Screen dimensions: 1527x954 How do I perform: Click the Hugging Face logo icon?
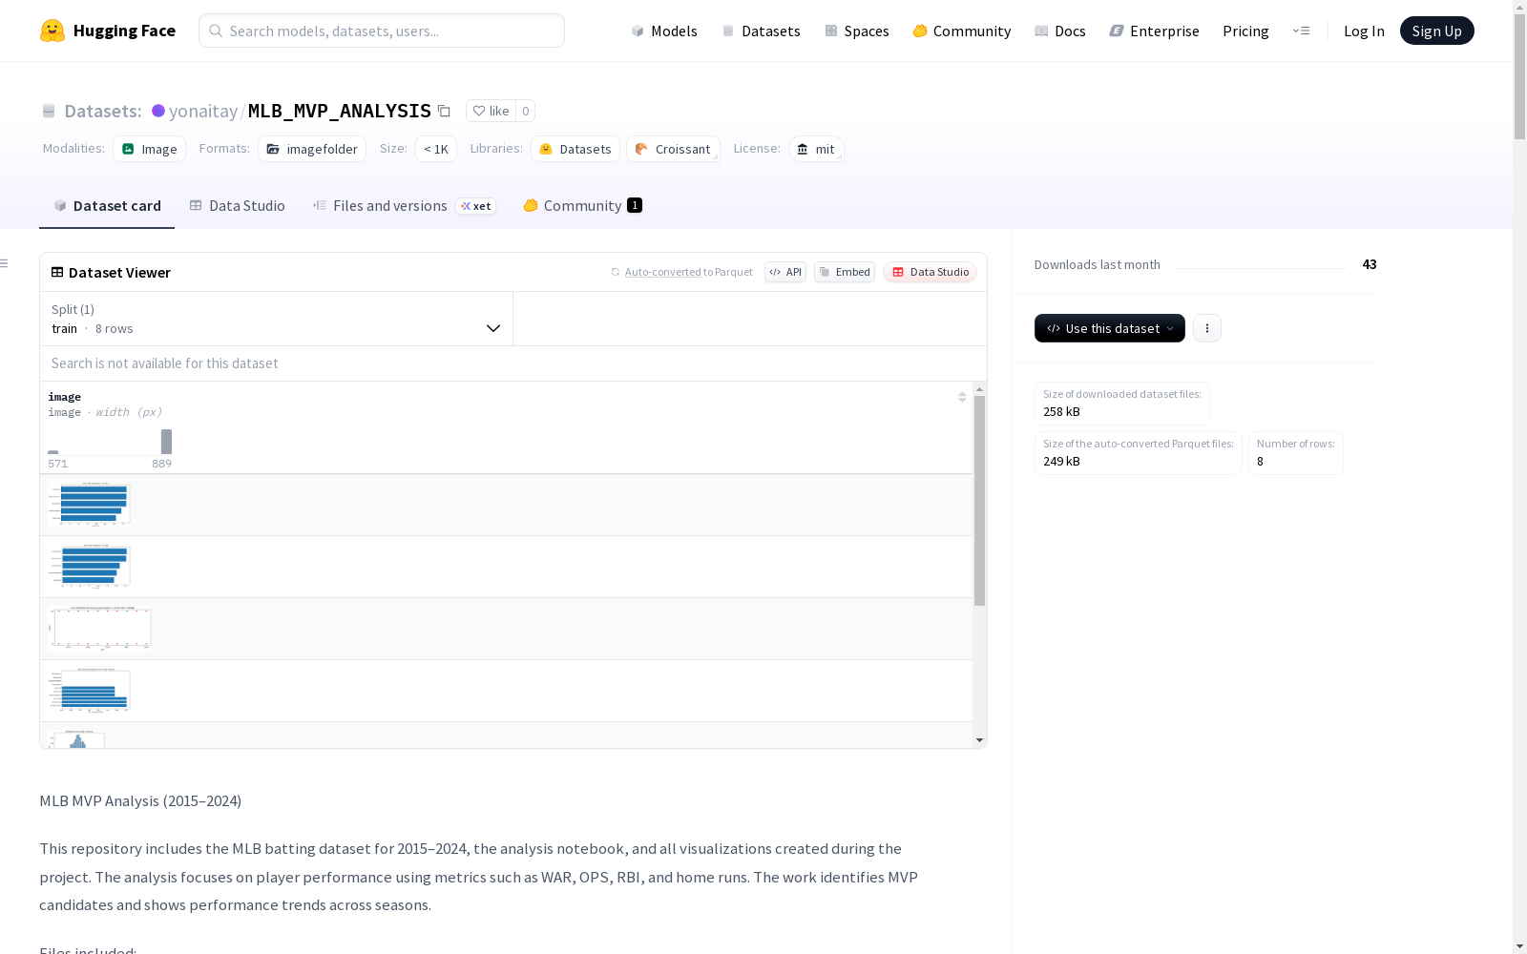coord(52,31)
